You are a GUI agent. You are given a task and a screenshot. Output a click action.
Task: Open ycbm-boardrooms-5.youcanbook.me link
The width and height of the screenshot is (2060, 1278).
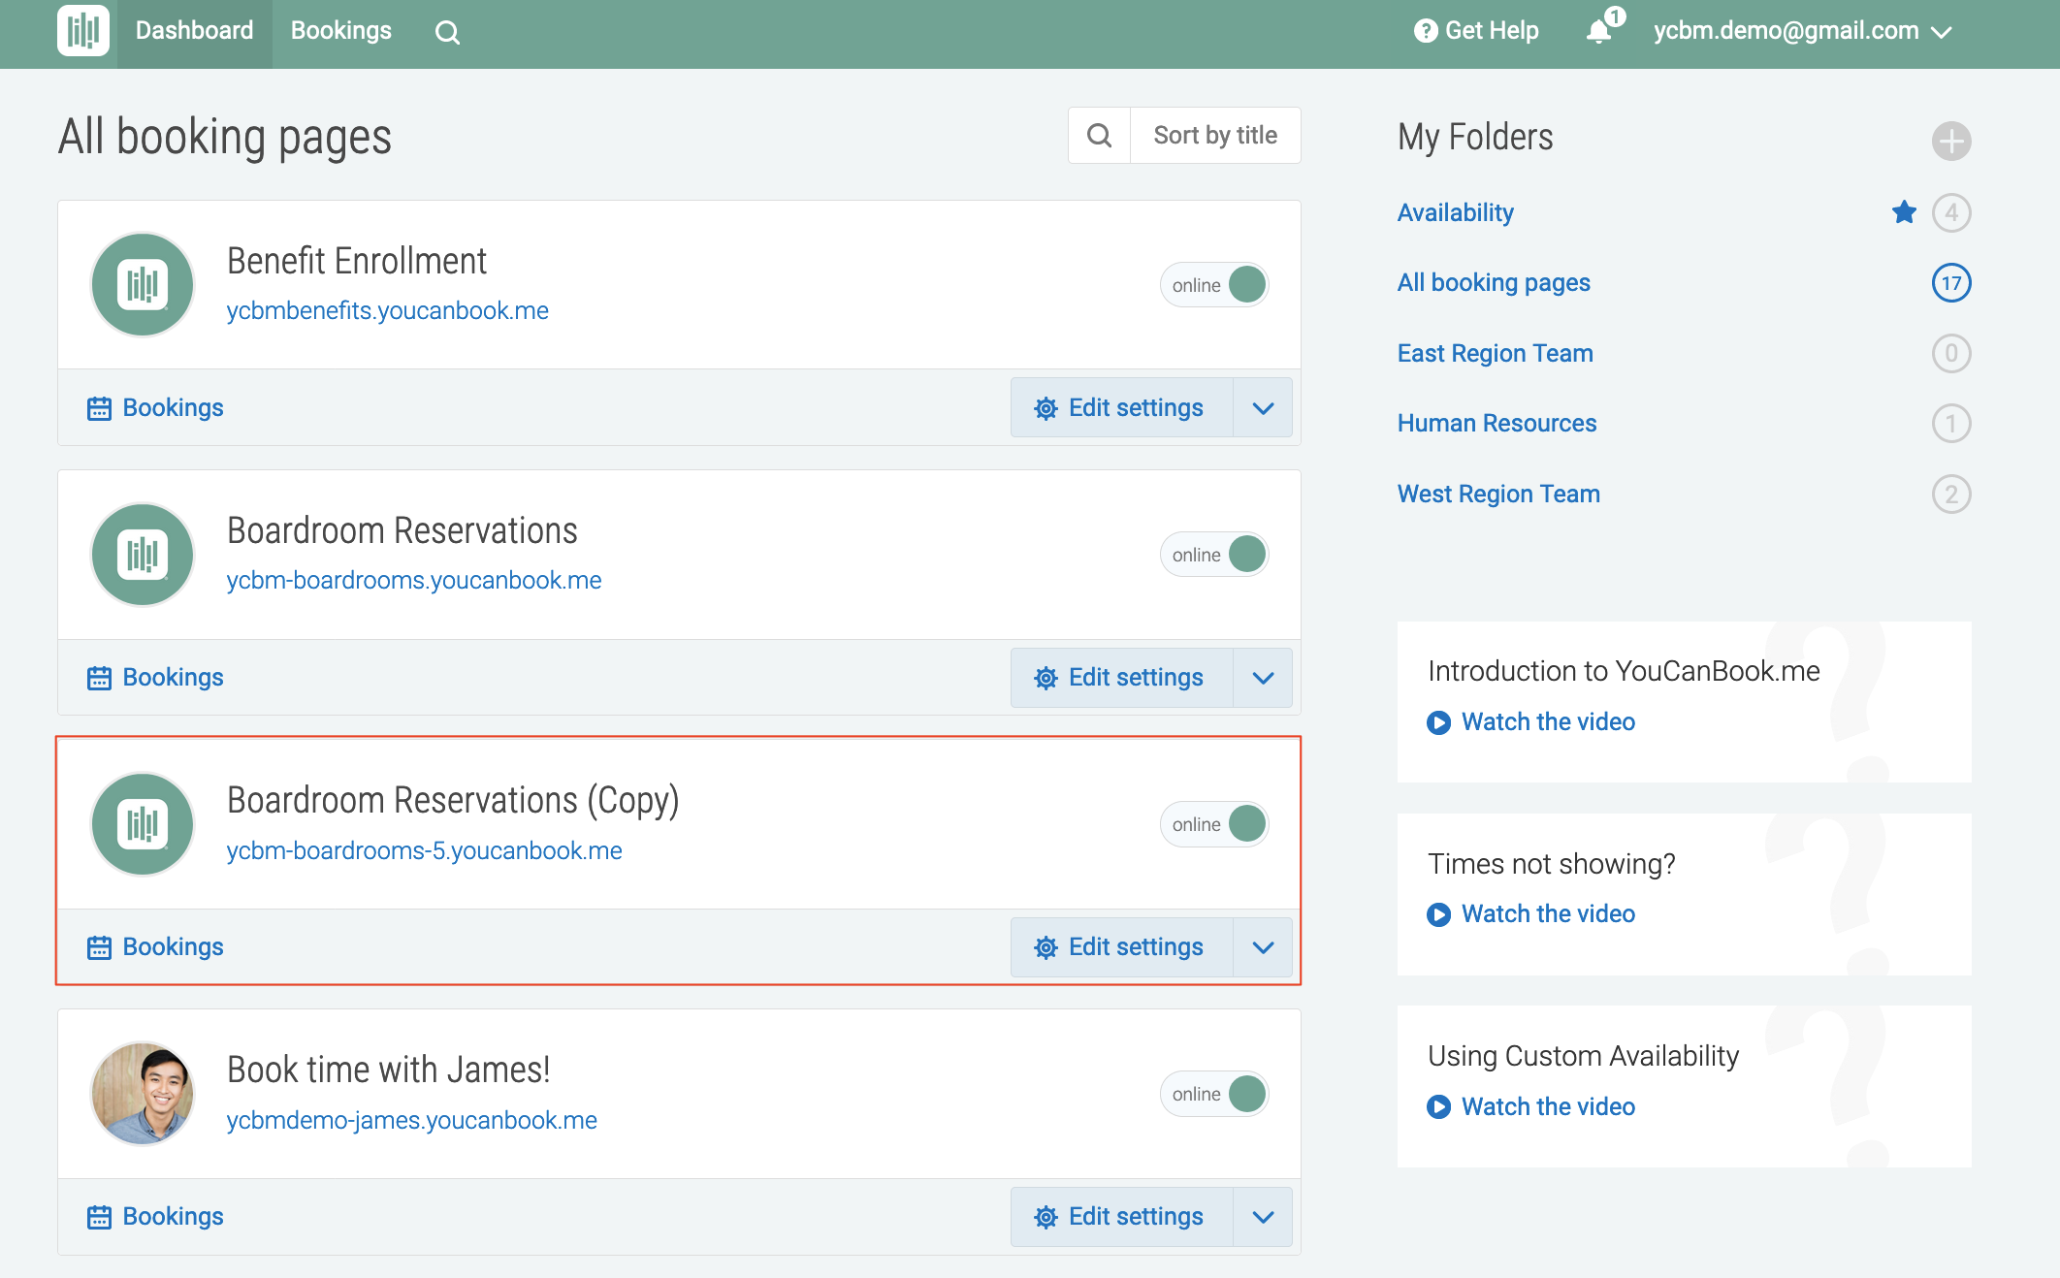pos(425,851)
